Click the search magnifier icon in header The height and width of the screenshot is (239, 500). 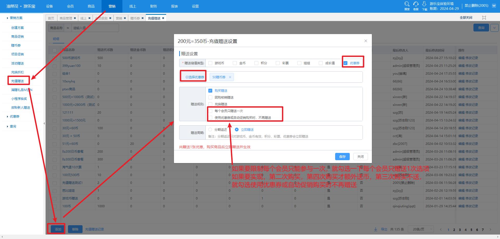(x=407, y=4)
